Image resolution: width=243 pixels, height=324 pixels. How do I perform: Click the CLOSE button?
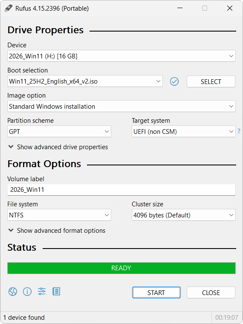[211, 292]
